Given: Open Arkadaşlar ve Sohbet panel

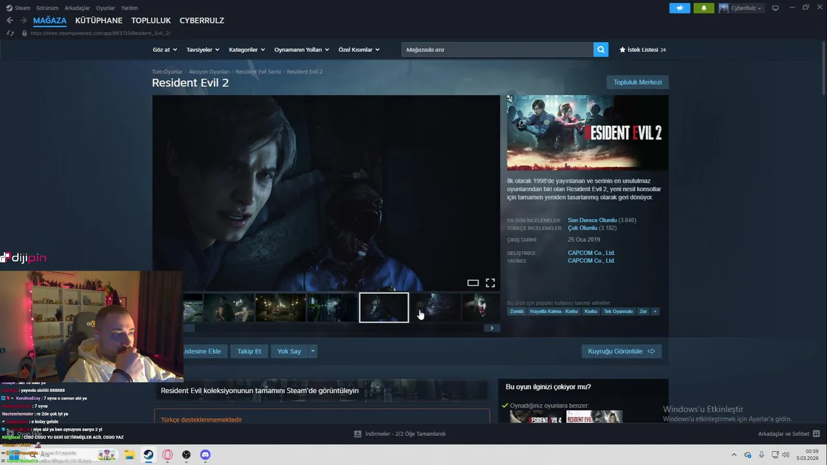Looking at the screenshot, I should (789, 434).
